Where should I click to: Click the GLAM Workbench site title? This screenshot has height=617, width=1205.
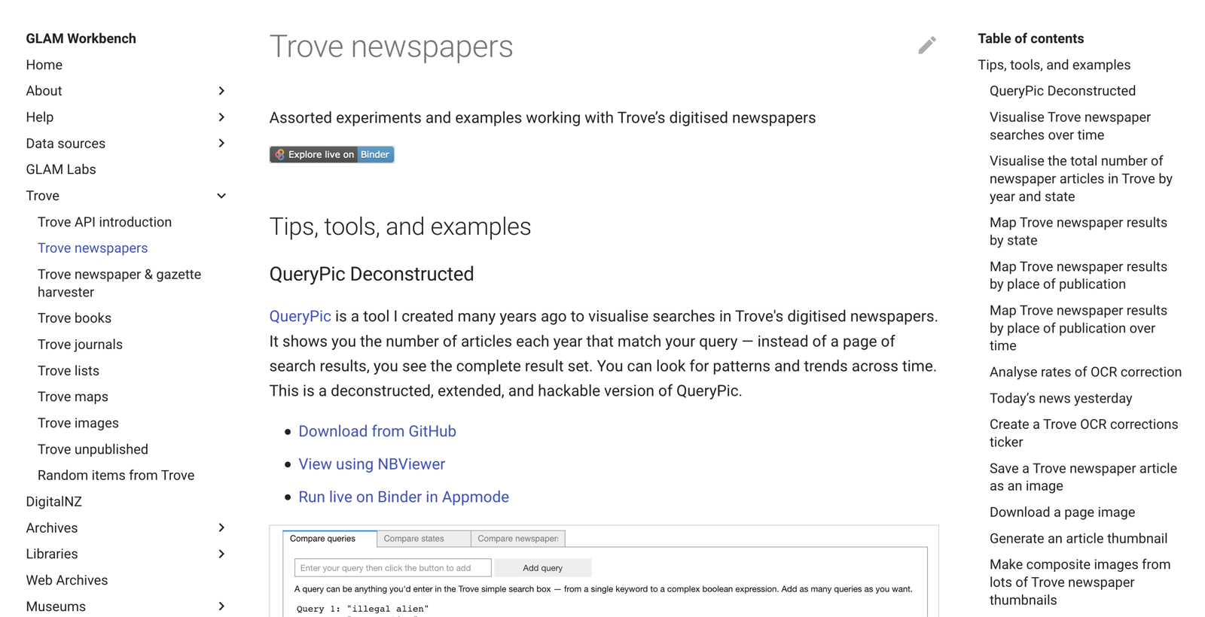pos(81,38)
